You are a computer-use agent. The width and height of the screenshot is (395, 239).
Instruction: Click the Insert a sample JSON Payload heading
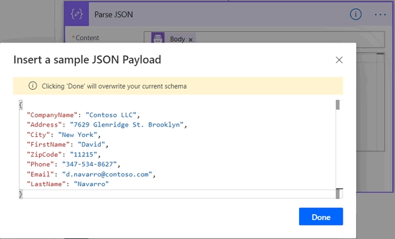(87, 60)
